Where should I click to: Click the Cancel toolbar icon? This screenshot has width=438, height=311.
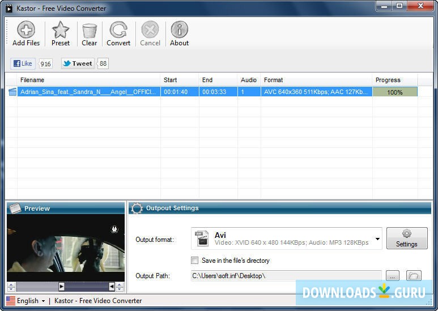click(150, 29)
